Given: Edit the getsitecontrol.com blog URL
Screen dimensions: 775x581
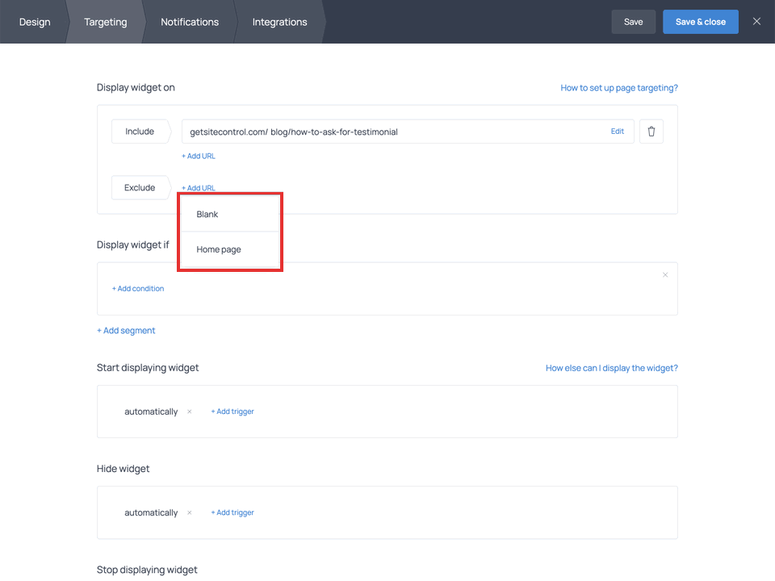Looking at the screenshot, I should click(617, 131).
